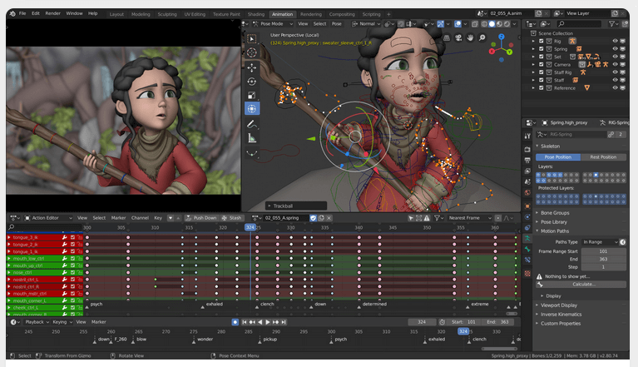Screen dimensions: 638x367
Task: Click the Push Down button
Action: coord(201,218)
